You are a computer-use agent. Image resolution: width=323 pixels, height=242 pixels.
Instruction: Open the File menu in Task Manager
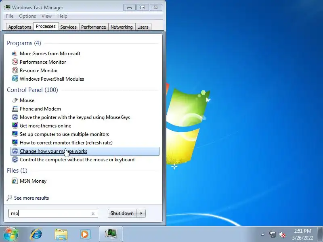click(10, 16)
